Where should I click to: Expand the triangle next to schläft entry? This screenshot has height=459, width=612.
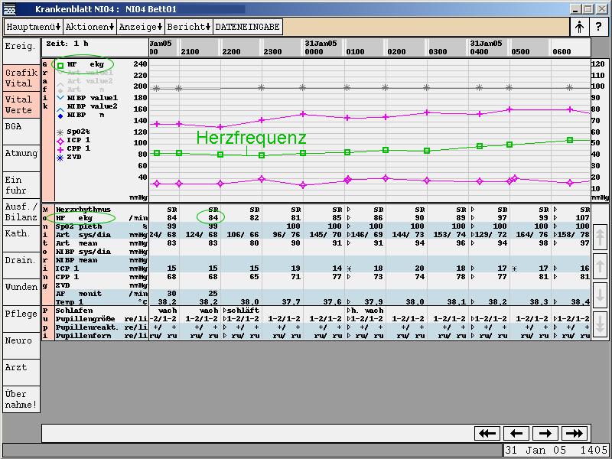click(225, 311)
